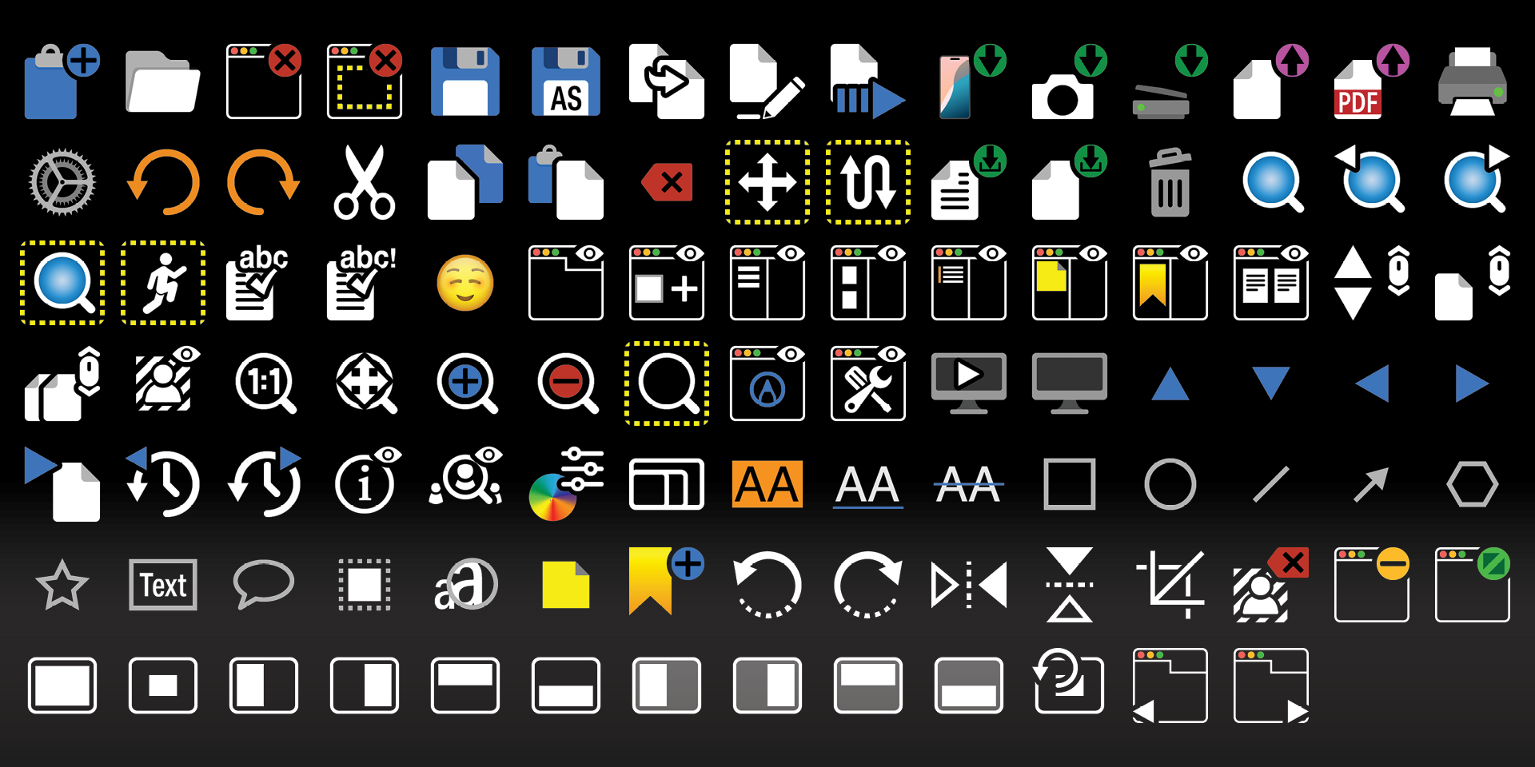
Task: Click the scissors cut icon
Action: pos(365,182)
